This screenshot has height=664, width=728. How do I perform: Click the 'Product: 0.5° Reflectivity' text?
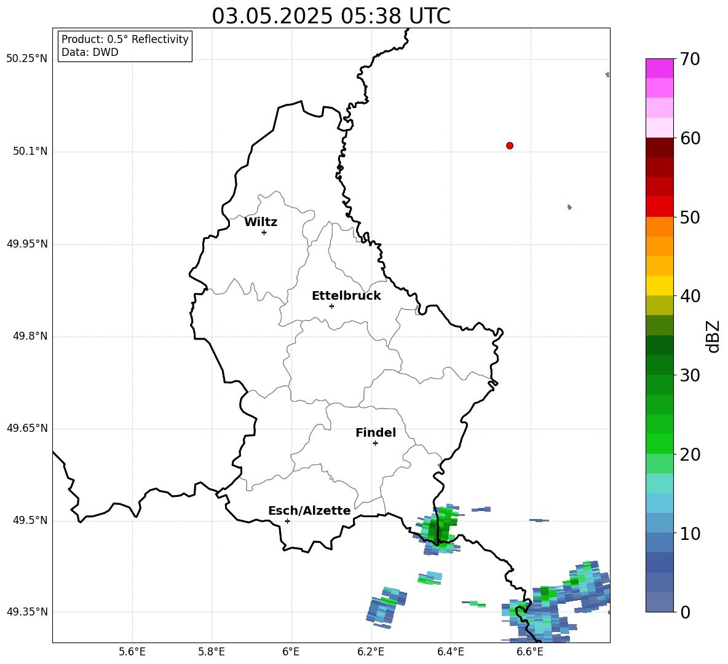(x=125, y=39)
